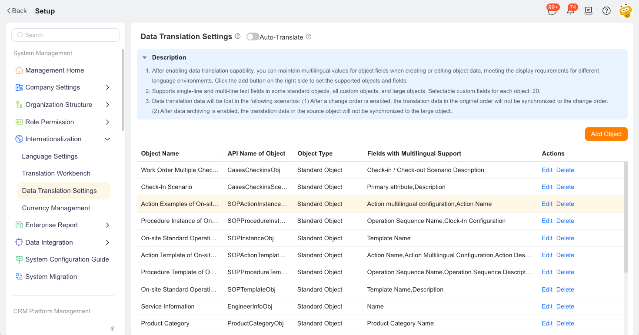
Task: Expand Company Settings chevron
Action: click(107, 87)
